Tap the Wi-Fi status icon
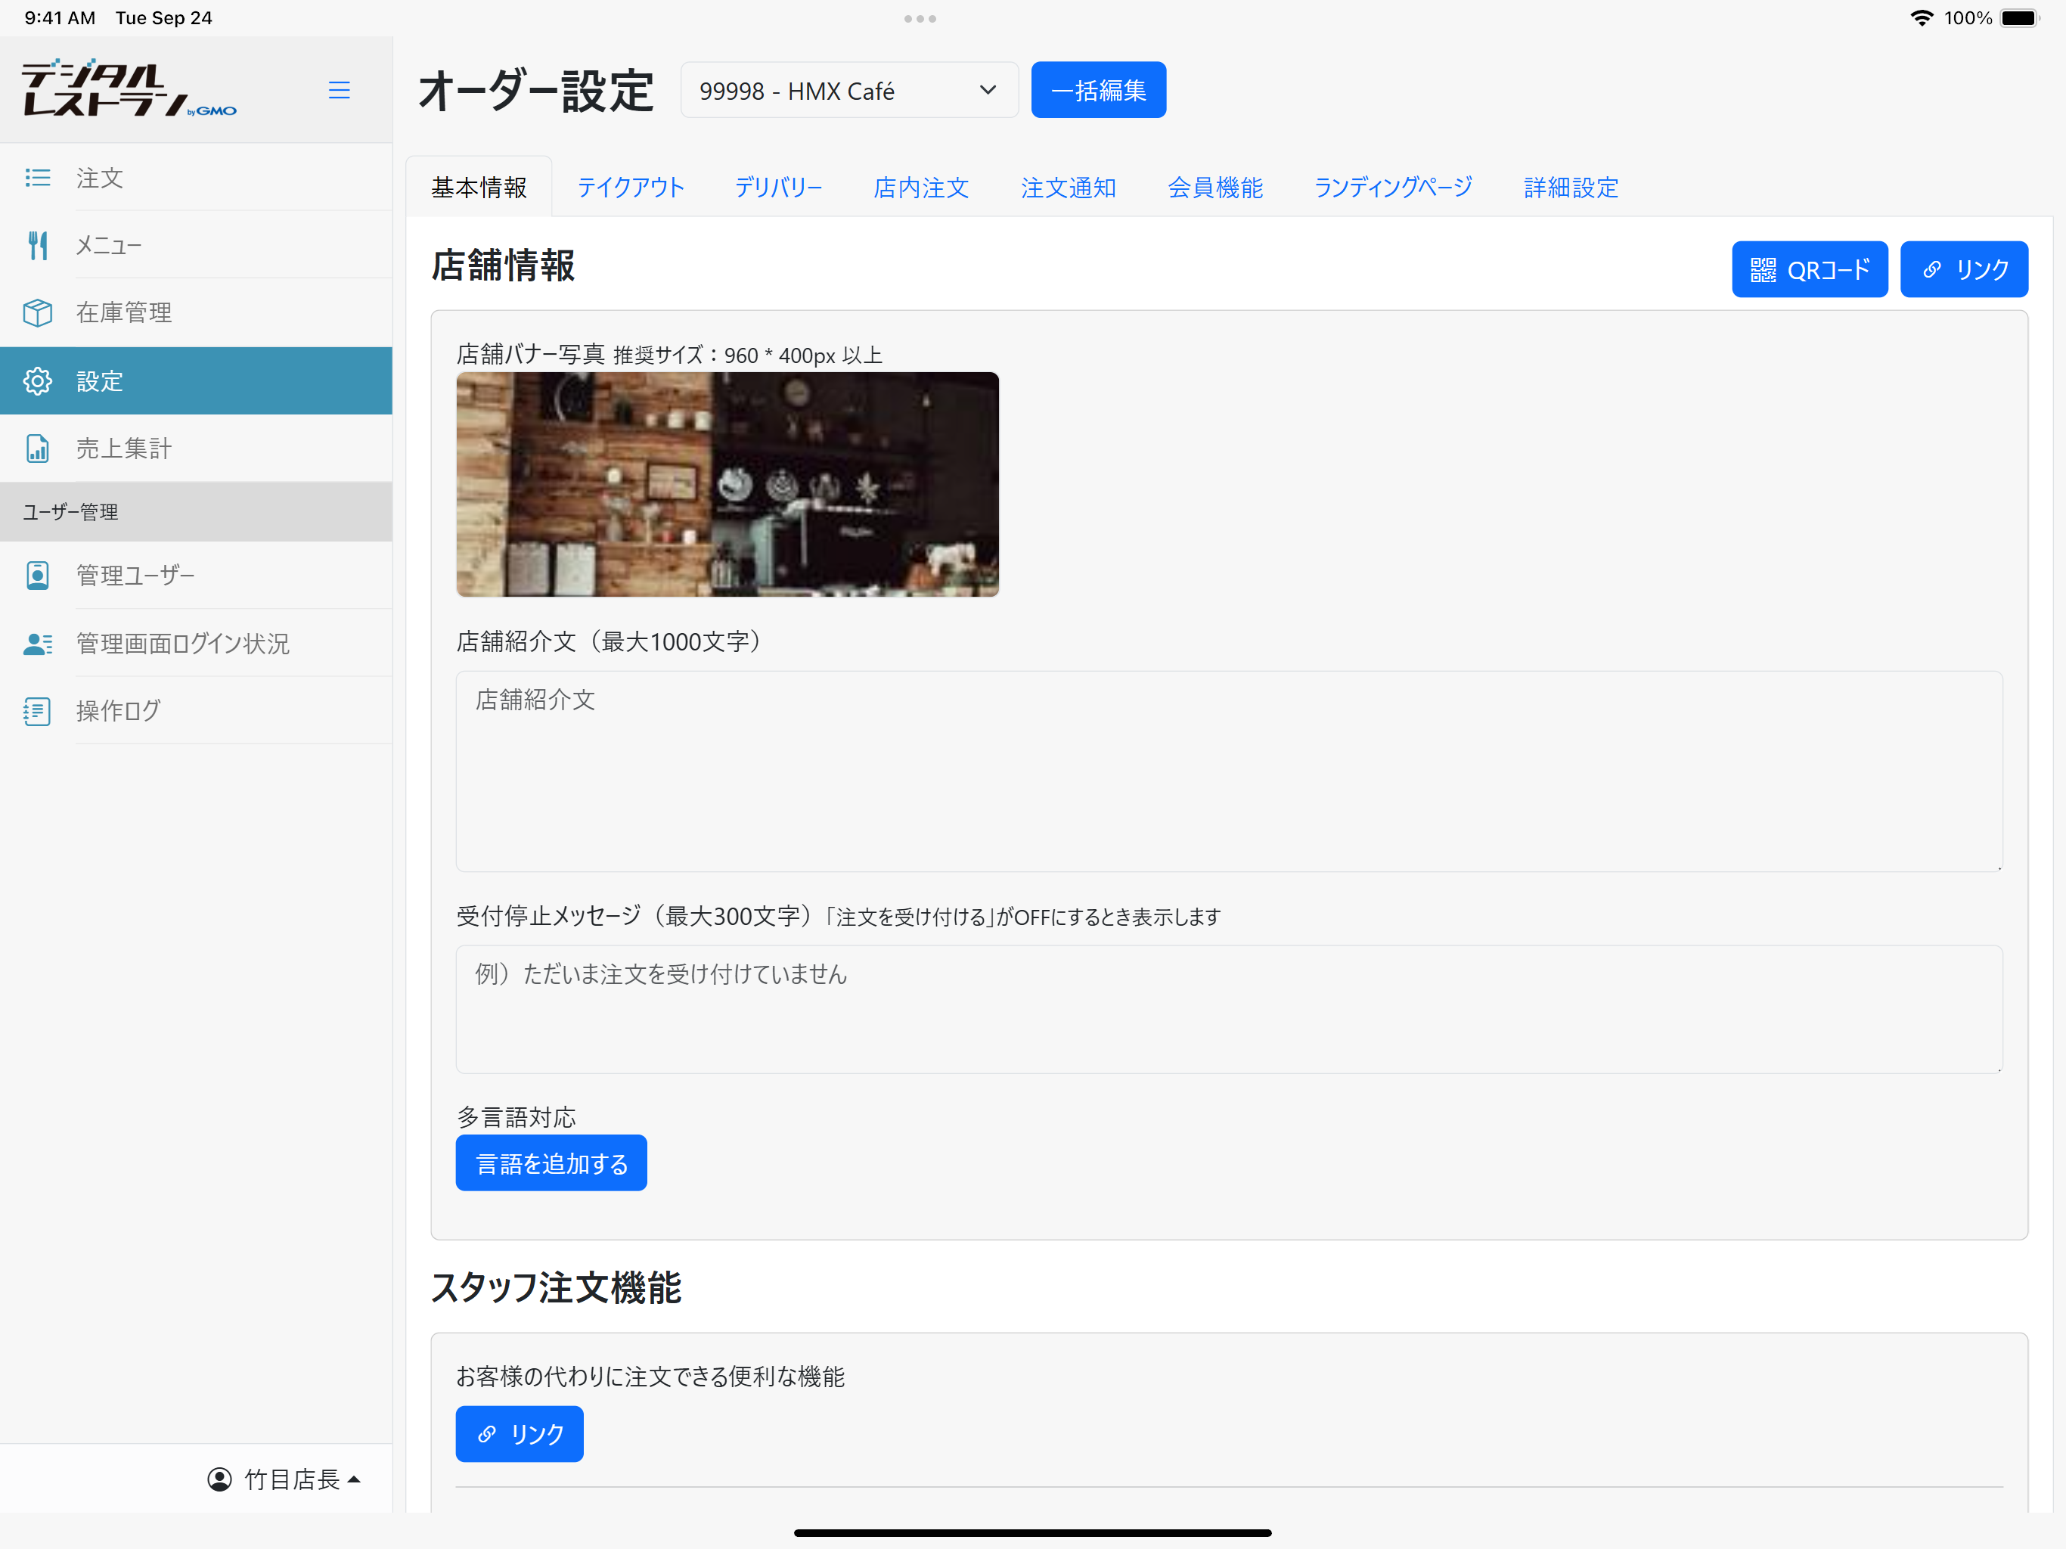This screenshot has width=2066, height=1549. [1922, 17]
